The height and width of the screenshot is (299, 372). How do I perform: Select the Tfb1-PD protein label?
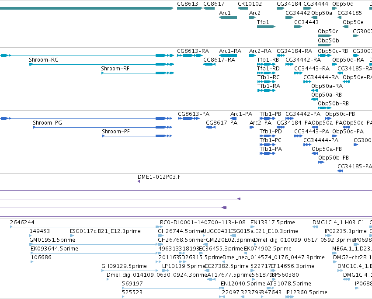click(x=271, y=132)
